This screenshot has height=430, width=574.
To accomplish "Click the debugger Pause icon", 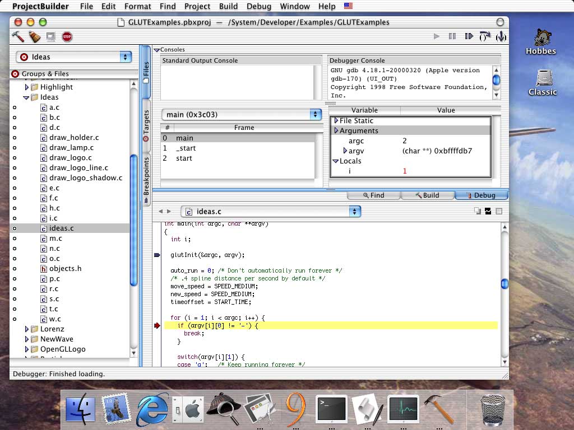I will tap(452, 36).
